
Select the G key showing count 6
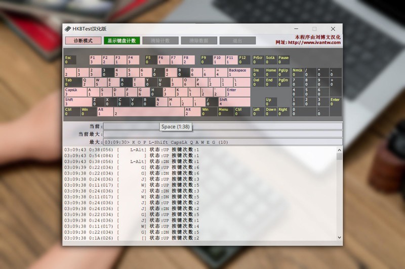[x=144, y=92]
